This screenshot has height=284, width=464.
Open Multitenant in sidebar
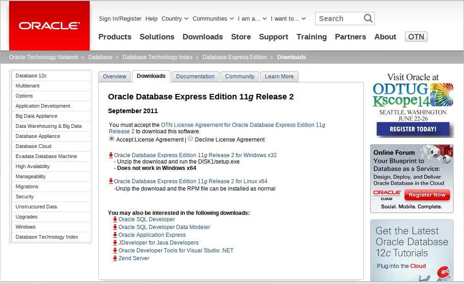(51, 86)
